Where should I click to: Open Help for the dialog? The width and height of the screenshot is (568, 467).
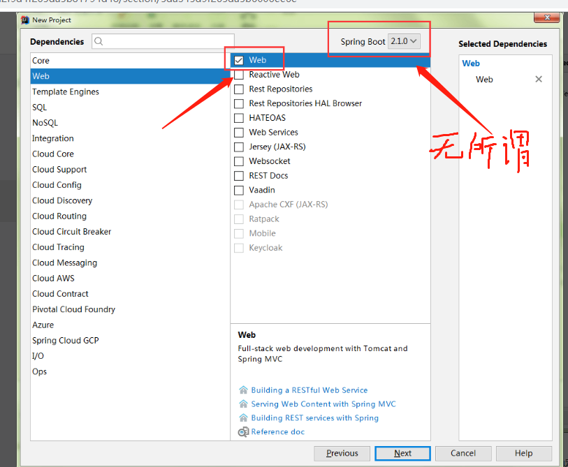coord(523,453)
